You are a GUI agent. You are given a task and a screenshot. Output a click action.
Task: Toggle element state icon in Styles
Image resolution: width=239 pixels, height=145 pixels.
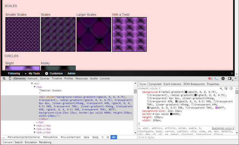coord(226,88)
